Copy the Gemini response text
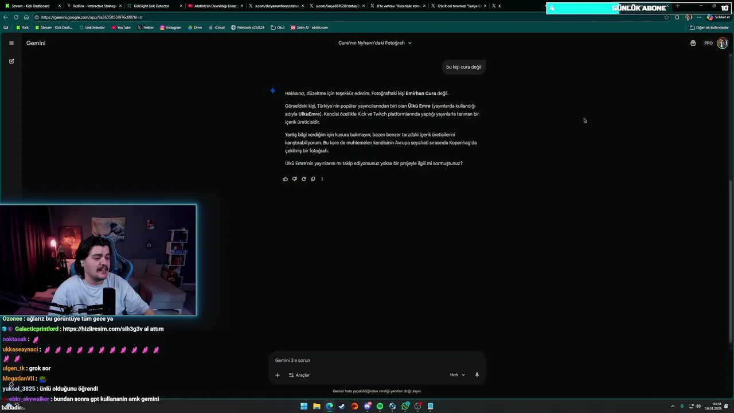Image resolution: width=734 pixels, height=413 pixels. coord(313,179)
